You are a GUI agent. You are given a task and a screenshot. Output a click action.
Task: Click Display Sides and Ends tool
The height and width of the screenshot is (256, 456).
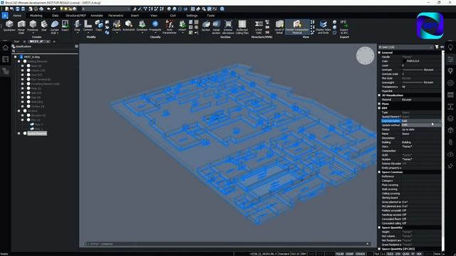click(323, 27)
